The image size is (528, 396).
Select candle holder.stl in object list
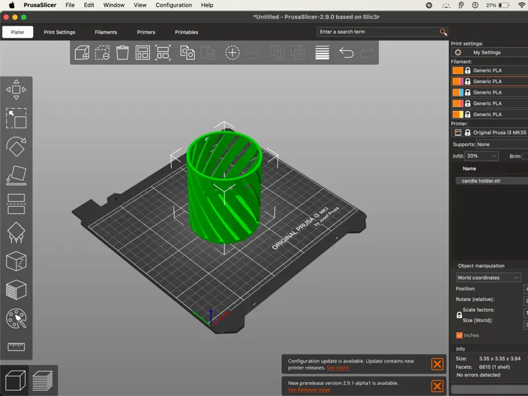click(491, 181)
